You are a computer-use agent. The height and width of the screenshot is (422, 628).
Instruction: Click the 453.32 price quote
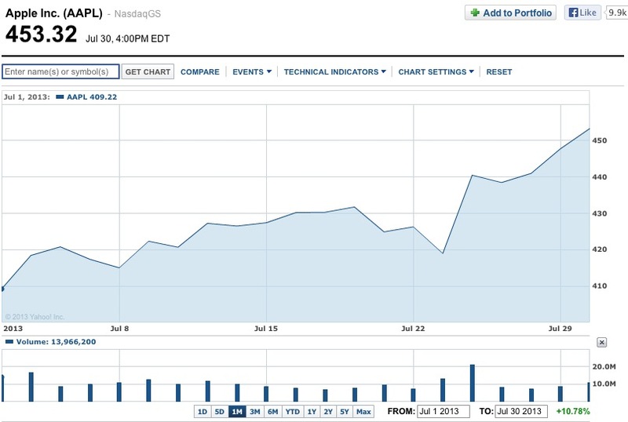point(41,34)
